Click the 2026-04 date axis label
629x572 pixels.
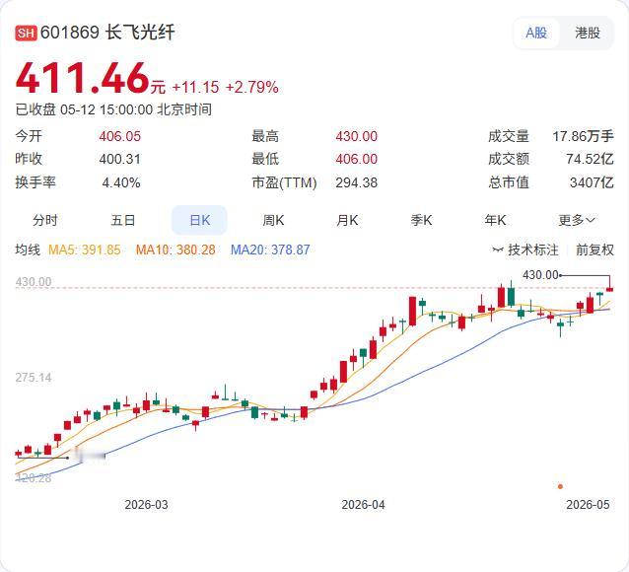click(363, 505)
